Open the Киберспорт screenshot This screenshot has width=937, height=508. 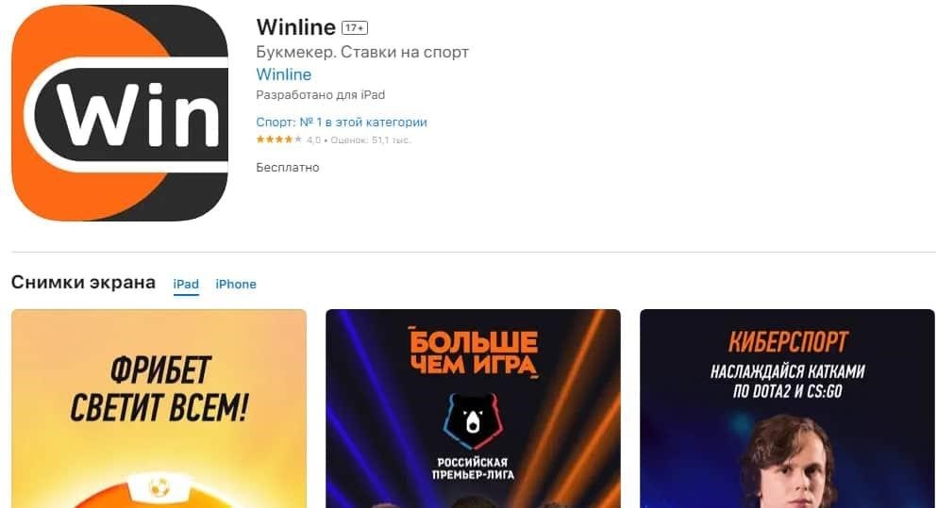[x=788, y=408]
